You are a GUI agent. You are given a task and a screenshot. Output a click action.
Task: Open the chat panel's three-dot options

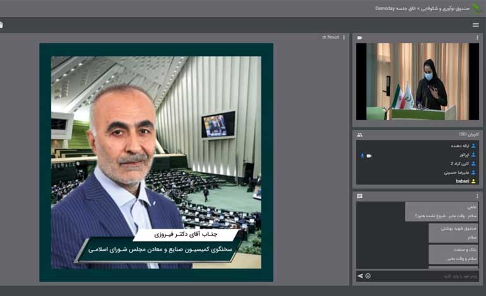point(477,196)
